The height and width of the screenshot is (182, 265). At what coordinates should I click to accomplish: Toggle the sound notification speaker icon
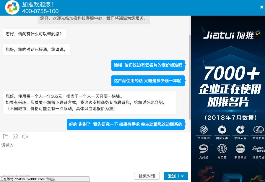(25, 137)
